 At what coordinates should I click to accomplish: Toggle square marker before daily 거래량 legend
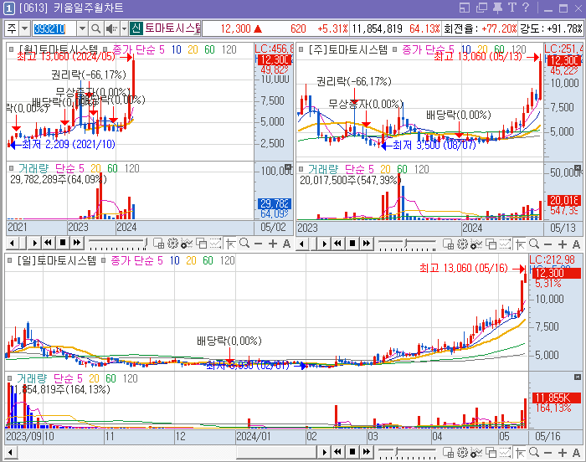click(x=10, y=378)
